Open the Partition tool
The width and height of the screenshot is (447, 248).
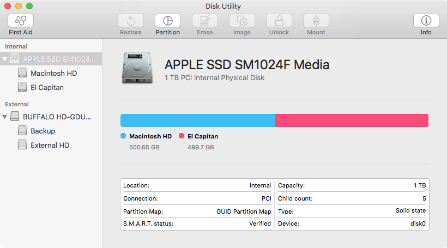tap(168, 21)
